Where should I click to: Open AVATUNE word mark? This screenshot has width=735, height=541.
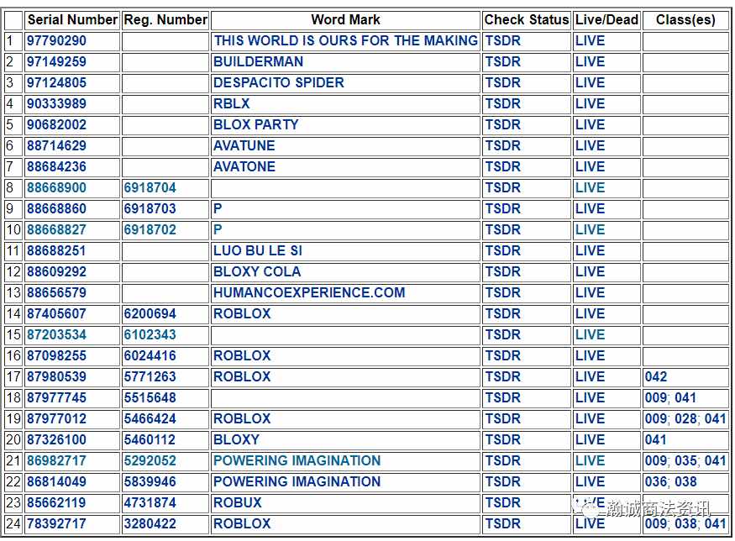coord(244,146)
